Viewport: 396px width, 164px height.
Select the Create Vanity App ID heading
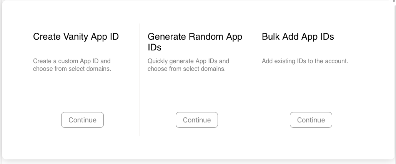[76, 37]
